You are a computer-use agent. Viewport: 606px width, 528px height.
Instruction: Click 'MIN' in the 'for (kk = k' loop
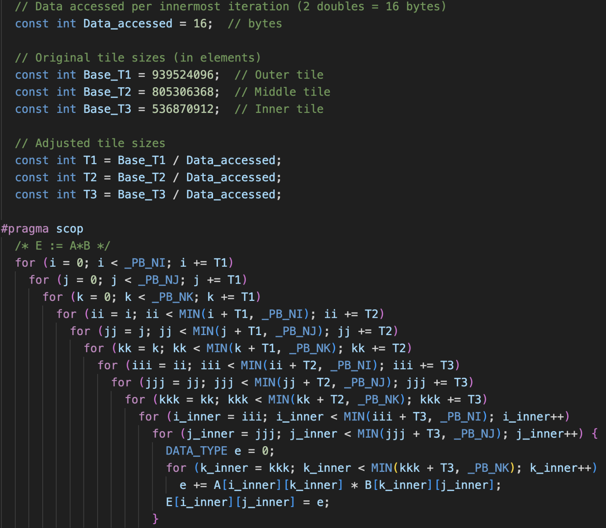[217, 348]
